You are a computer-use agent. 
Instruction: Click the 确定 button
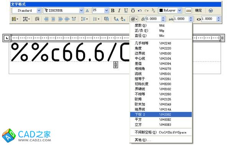(198, 10)
